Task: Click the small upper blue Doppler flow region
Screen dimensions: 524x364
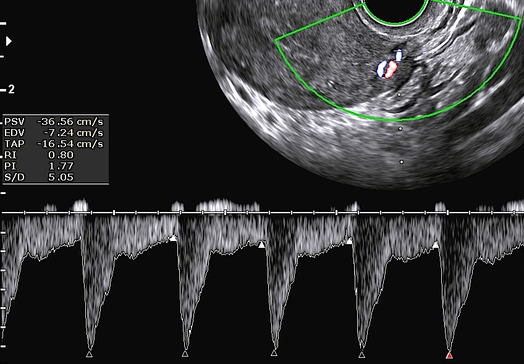Action: pyautogui.click(x=399, y=55)
